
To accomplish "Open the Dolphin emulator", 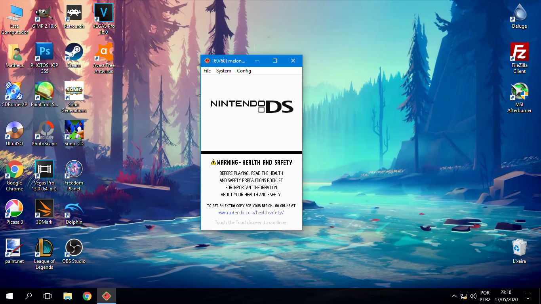I will click(74, 209).
